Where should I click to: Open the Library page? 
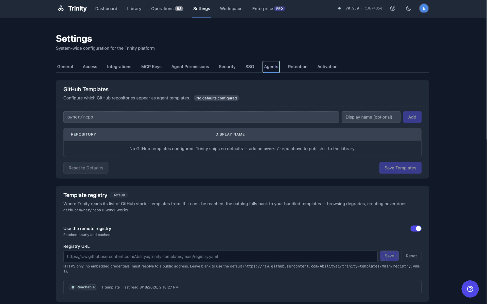134,8
